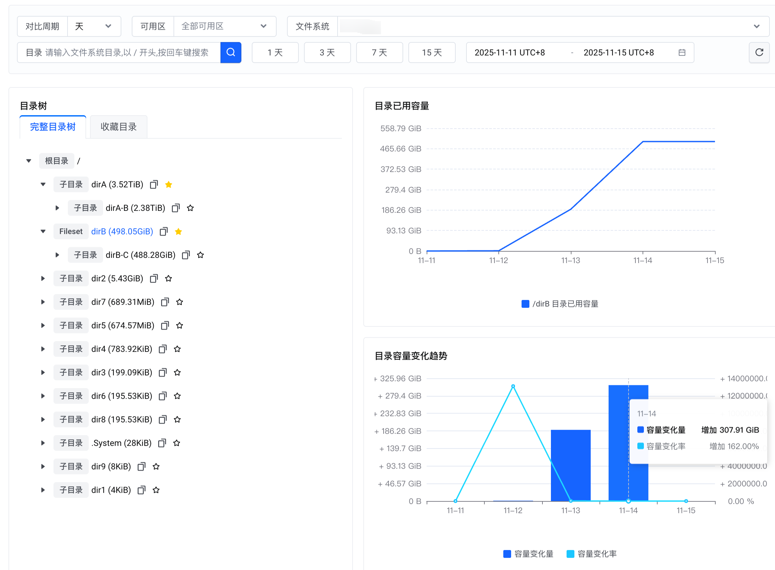Star the dir7 directory as favorite
775x570 pixels.
(x=179, y=302)
